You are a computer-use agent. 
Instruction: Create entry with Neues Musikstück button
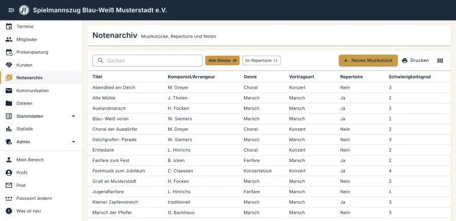point(368,60)
